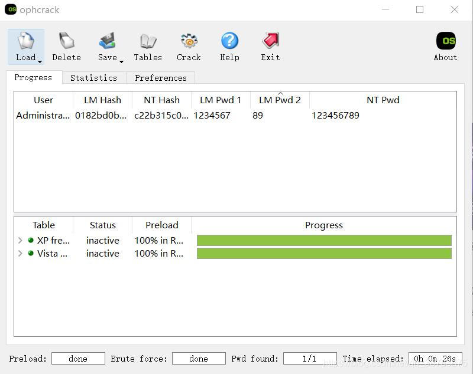Select the c22b315c0... NT hash cell
The width and height of the screenshot is (473, 374).
pyautogui.click(x=161, y=116)
